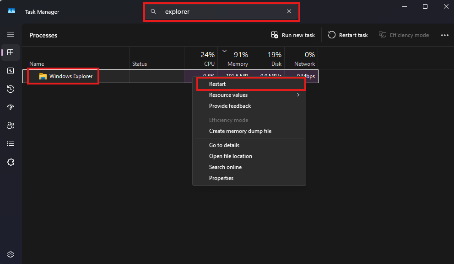Viewport: 454px width, 264px height.
Task: Open Startup apps sidebar icon
Action: click(11, 107)
